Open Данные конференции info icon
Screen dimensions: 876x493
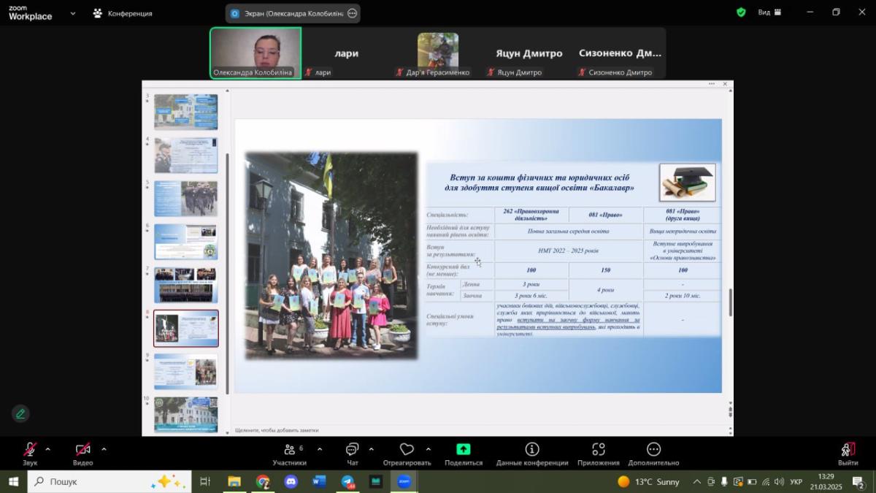pos(531,450)
